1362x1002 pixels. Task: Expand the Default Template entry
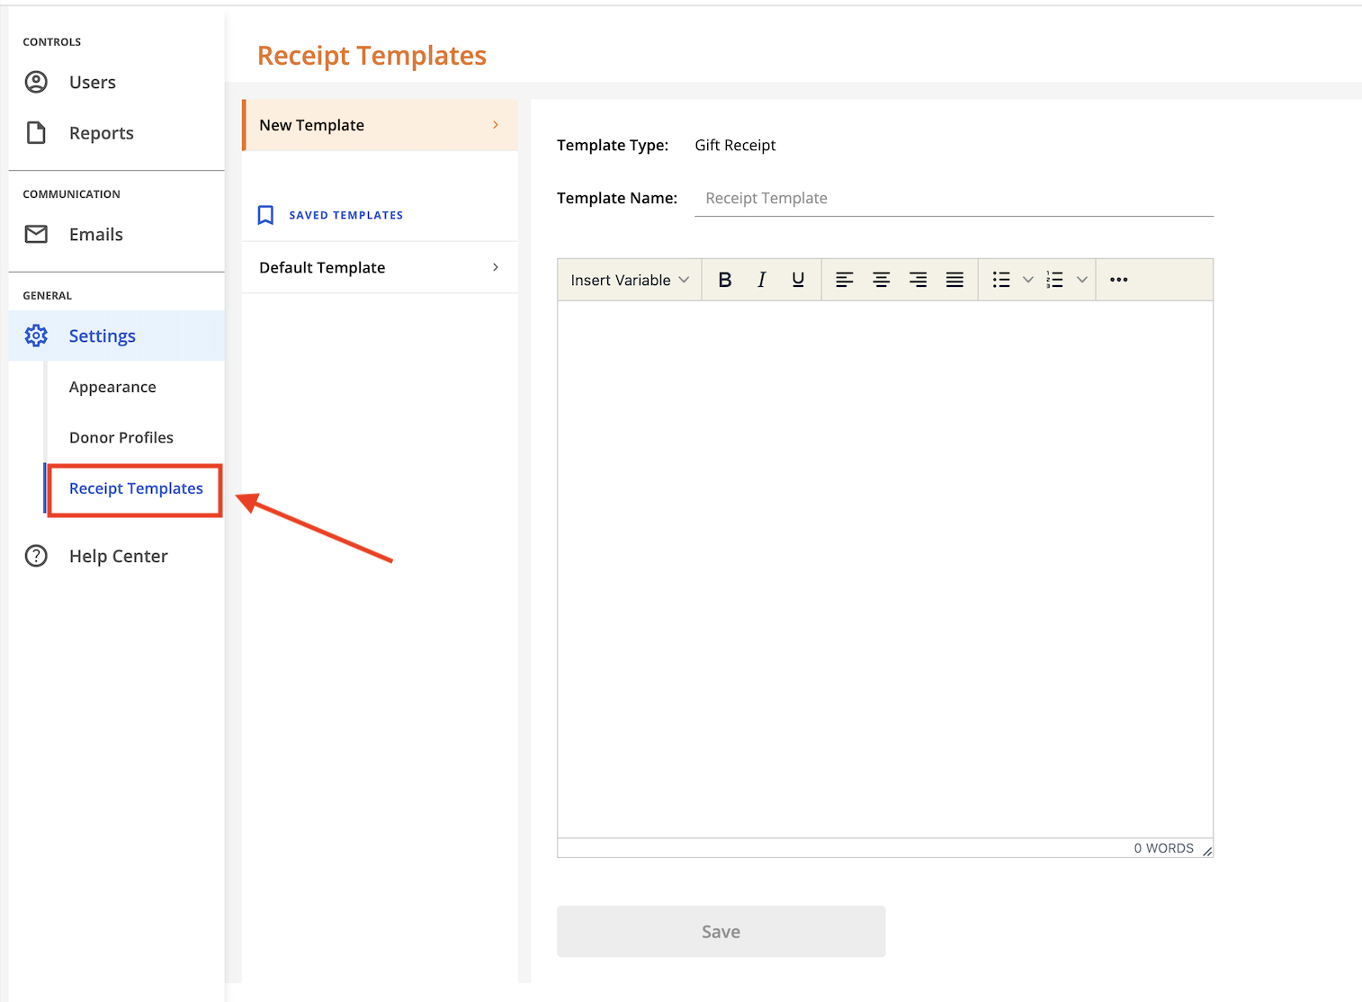click(495, 267)
